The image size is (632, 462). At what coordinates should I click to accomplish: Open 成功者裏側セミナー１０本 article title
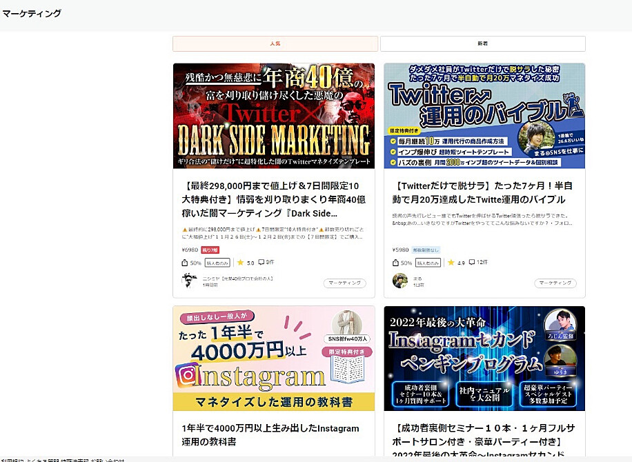(483, 441)
